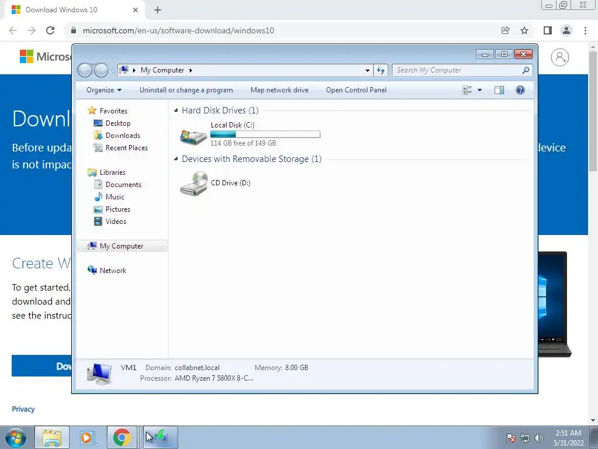Click the breadcrumb arrow before My Computer
598x449 pixels.
(x=134, y=70)
